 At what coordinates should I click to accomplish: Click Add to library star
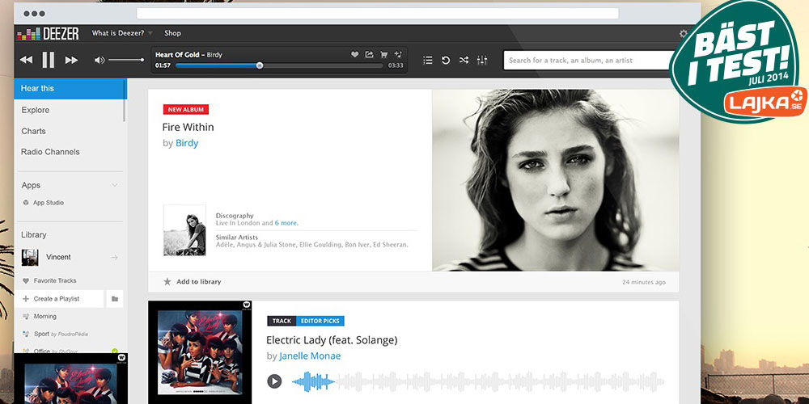tap(167, 282)
